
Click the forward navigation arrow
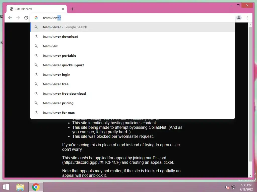(x=18, y=18)
